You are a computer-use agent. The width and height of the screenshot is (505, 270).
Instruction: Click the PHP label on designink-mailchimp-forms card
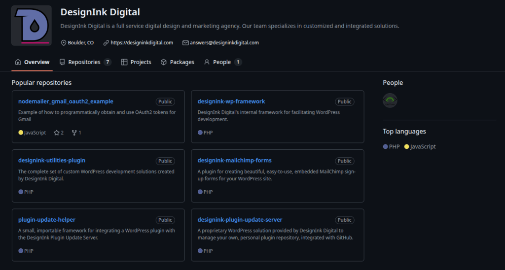point(208,192)
